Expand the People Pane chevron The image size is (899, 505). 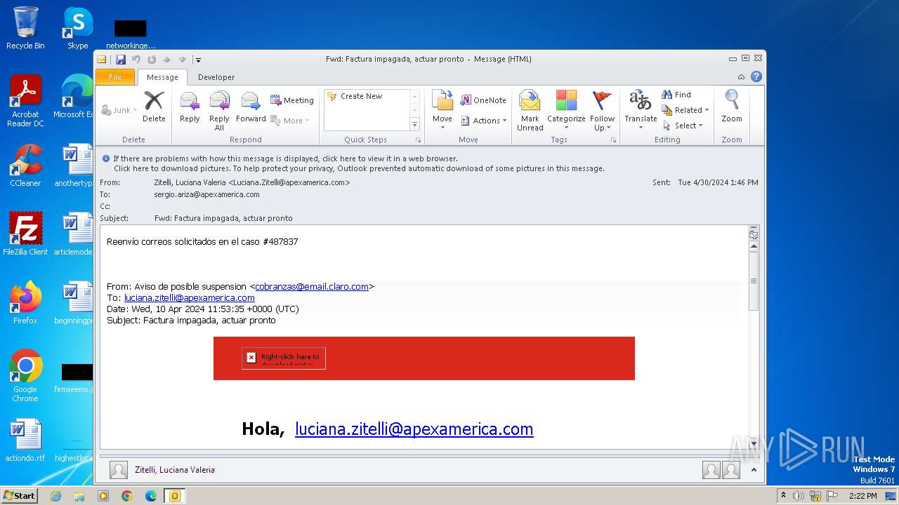click(754, 470)
